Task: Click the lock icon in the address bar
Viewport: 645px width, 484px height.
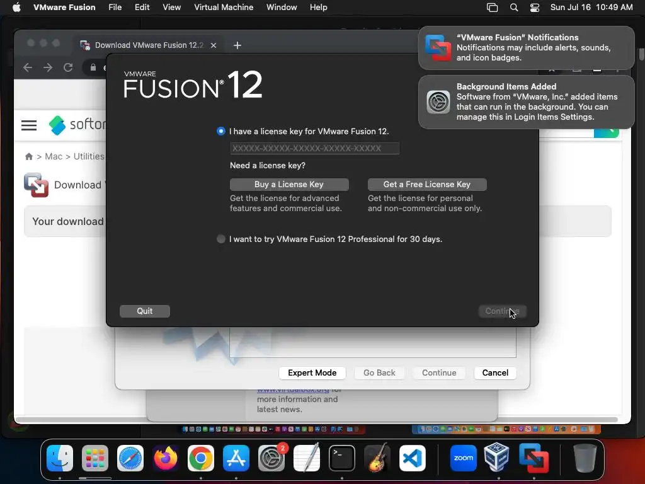Action: coord(93,67)
